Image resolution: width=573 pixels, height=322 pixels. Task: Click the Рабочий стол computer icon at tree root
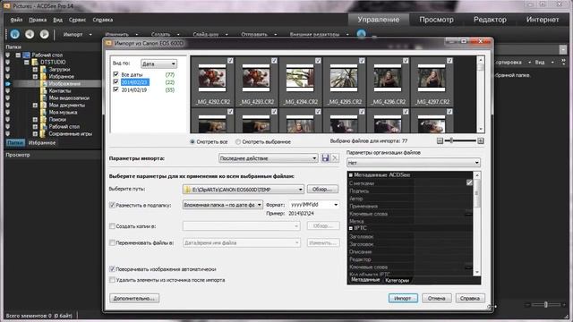tap(27, 55)
